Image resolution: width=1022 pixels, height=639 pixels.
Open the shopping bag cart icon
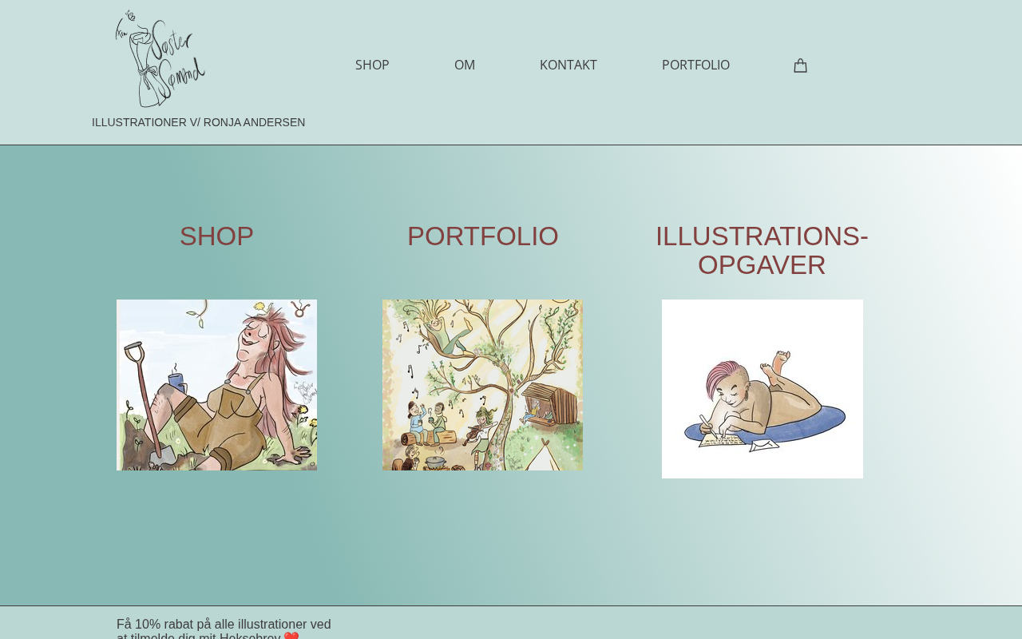800,65
